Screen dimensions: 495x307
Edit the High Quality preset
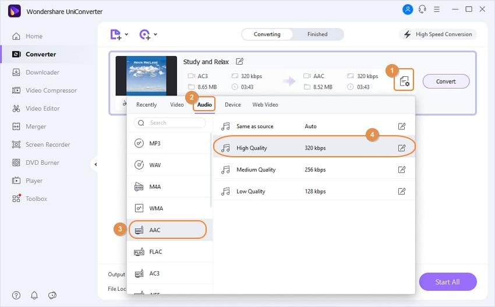click(402, 148)
